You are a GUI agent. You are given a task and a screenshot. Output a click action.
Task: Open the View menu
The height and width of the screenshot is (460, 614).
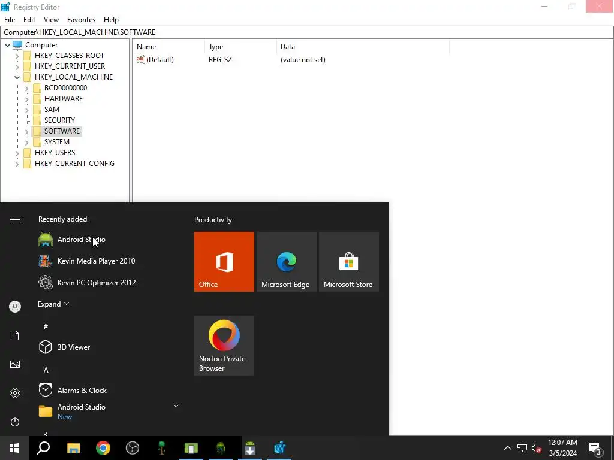click(x=52, y=20)
